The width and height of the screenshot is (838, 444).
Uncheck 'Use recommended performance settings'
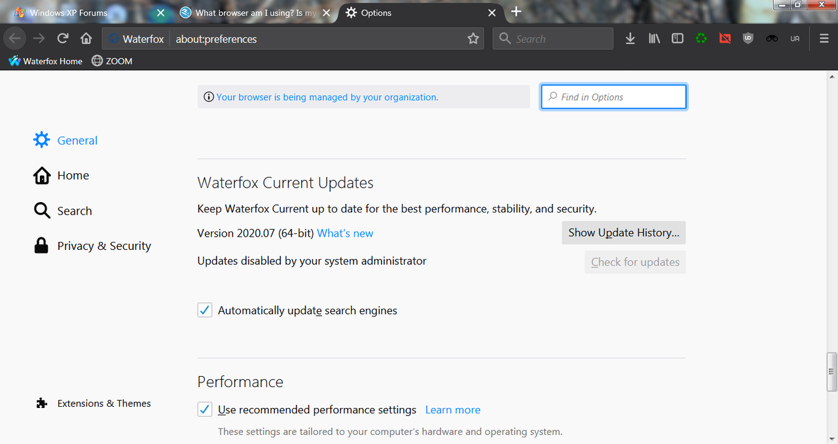[205, 409]
